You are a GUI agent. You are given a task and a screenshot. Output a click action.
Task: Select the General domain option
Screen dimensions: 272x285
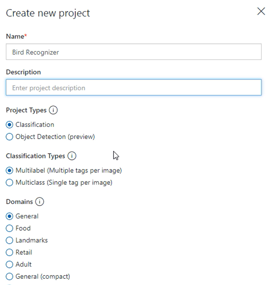[x=9, y=216]
